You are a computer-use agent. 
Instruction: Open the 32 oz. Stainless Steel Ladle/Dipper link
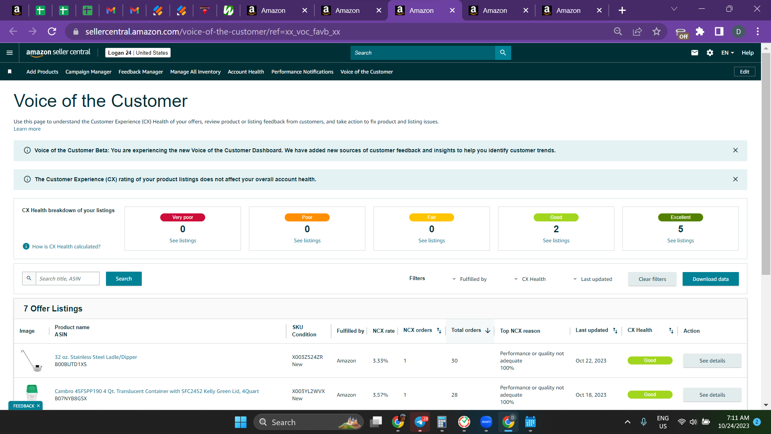96,357
